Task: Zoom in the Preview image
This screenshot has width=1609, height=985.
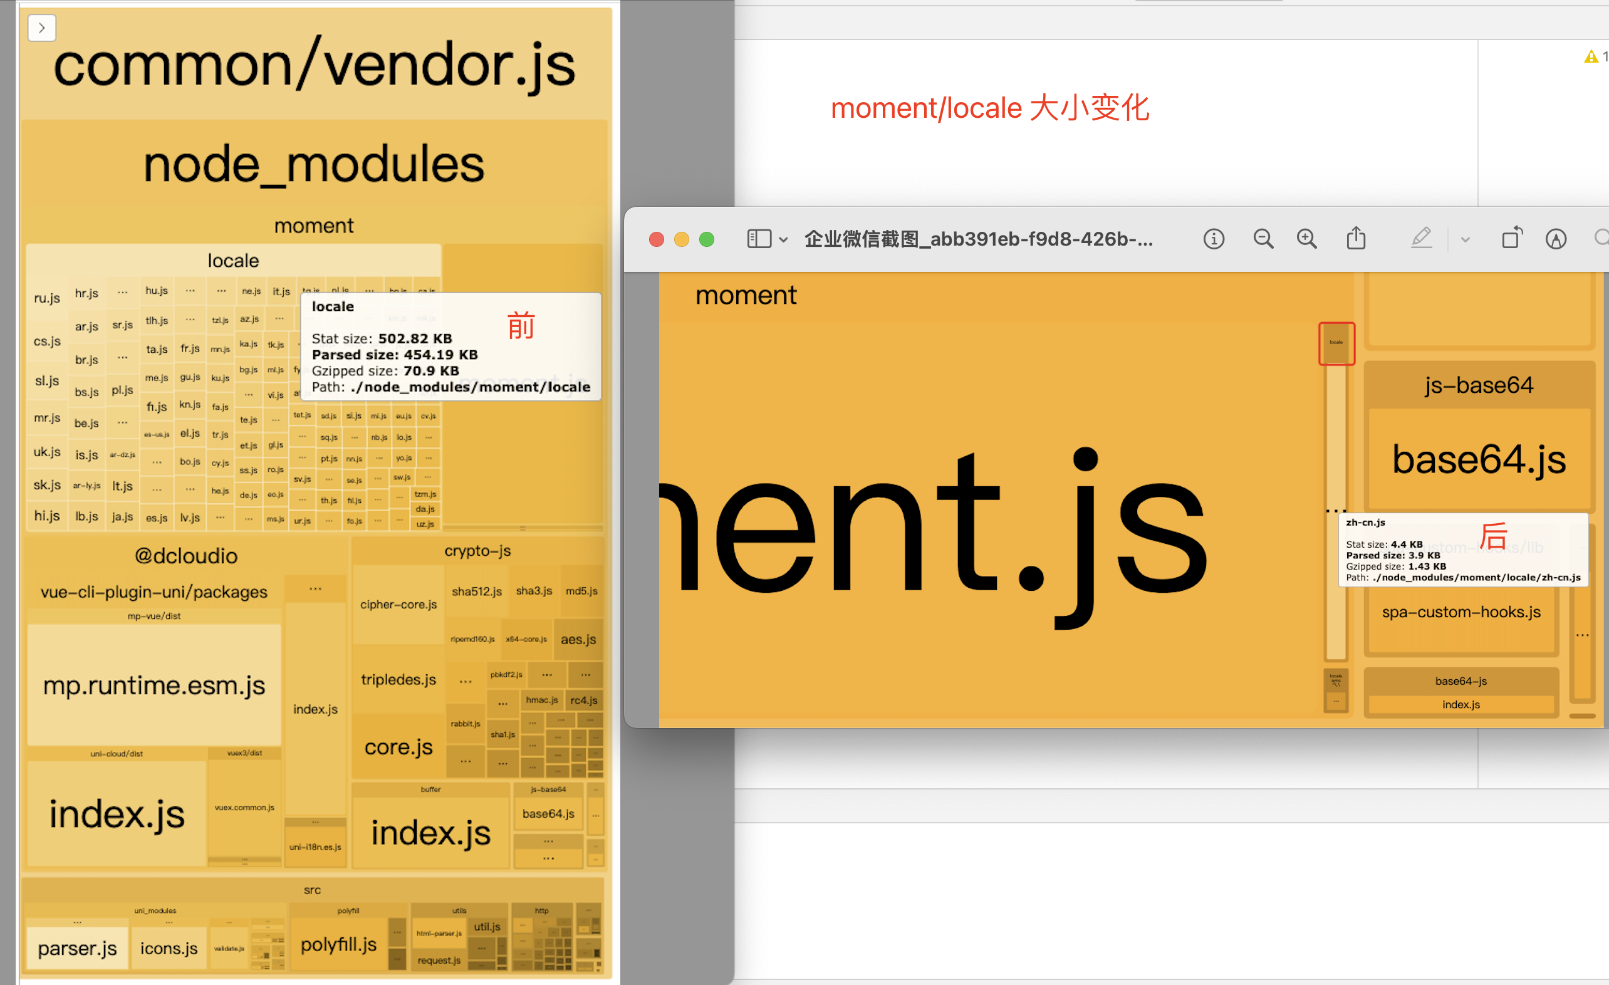Action: tap(1306, 239)
